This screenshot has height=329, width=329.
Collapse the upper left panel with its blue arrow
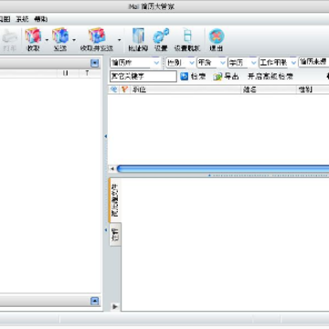[95, 63]
